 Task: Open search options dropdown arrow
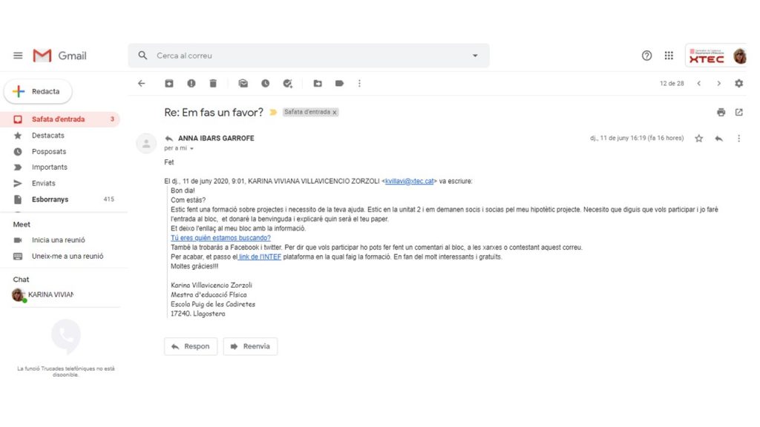pos(475,56)
